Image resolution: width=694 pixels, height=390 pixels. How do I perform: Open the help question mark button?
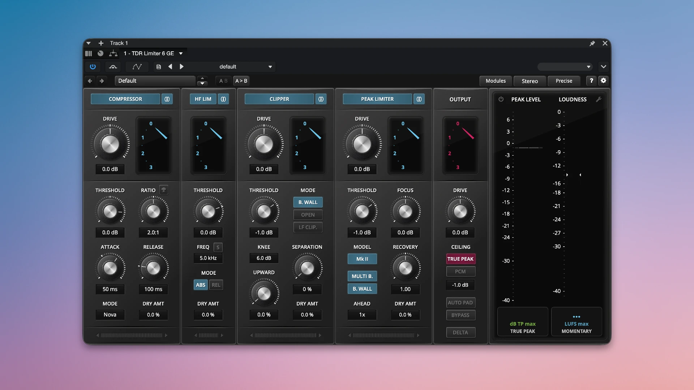(591, 81)
